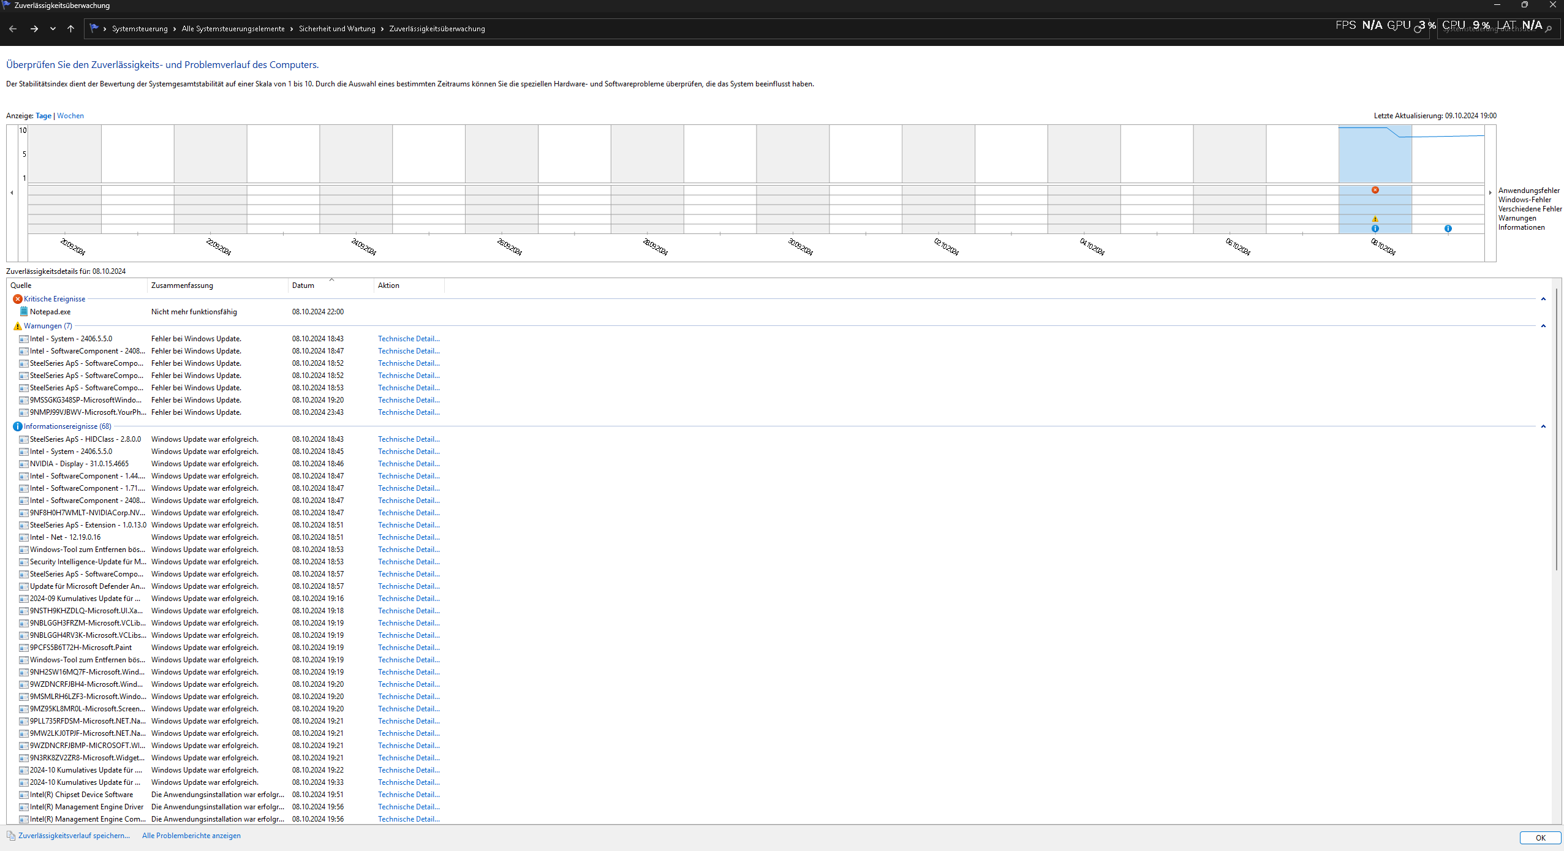1564x851 pixels.
Task: Click the yellow warning icon on the chart
Action: click(1375, 218)
